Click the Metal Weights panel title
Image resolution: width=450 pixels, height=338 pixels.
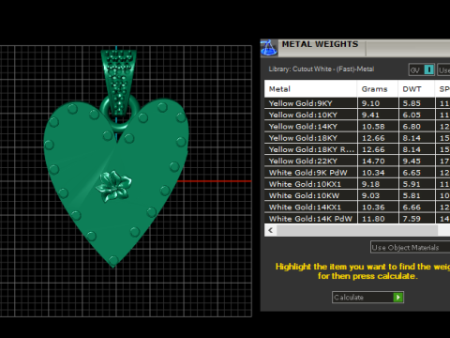pos(320,44)
